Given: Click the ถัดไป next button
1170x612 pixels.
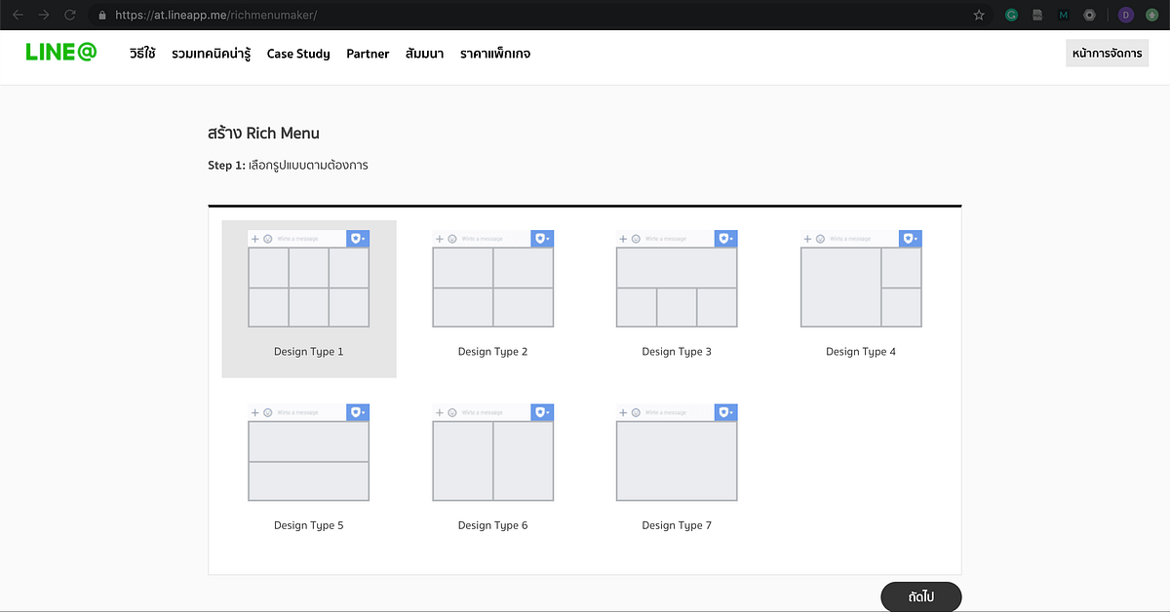Looking at the screenshot, I should point(921,596).
